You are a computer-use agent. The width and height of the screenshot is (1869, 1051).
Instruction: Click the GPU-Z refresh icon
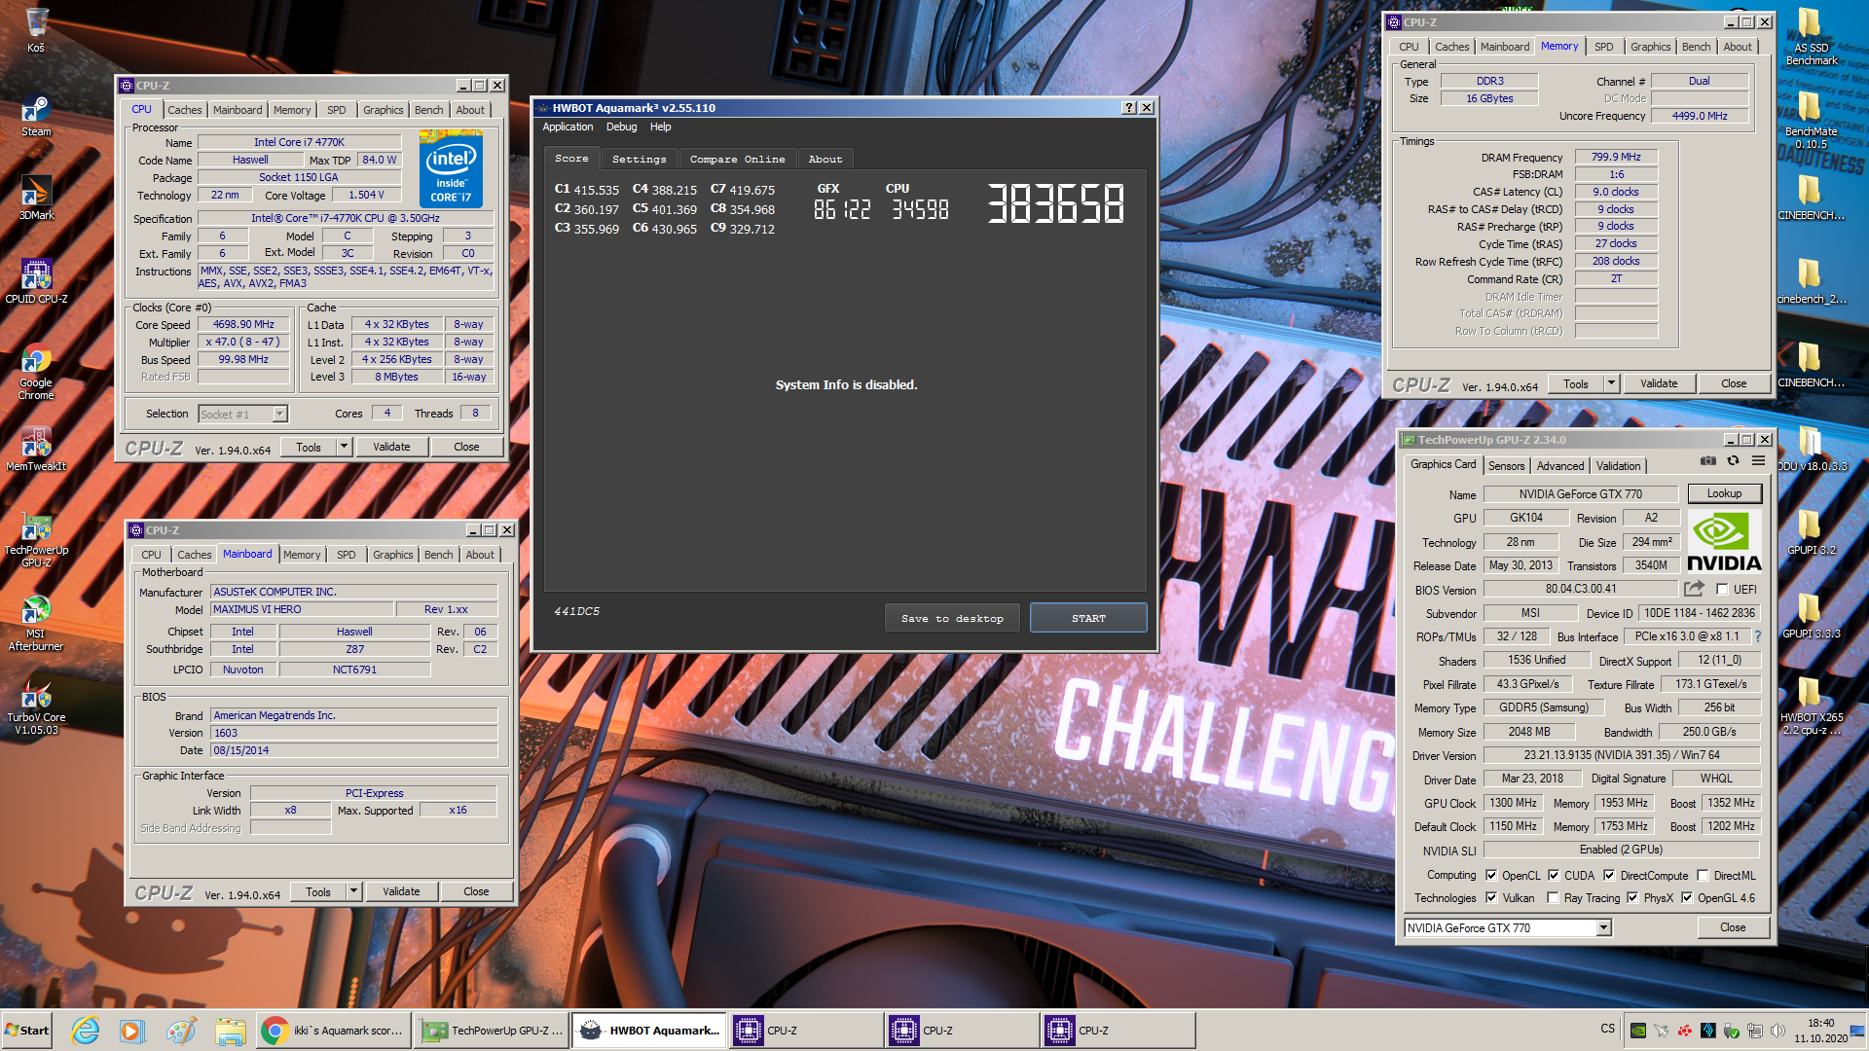point(1733,461)
